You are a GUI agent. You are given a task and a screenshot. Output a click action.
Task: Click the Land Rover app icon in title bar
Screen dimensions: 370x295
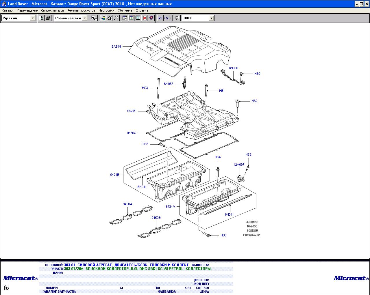pos(4,4)
